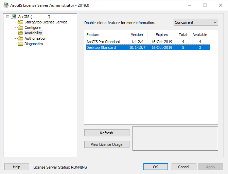The image size is (228, 174).
Task: Select Start/Stop License Service tree item
Action: point(46,22)
